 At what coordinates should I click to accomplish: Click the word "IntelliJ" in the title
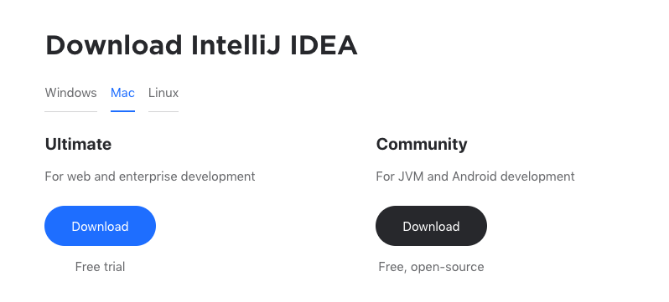point(236,45)
